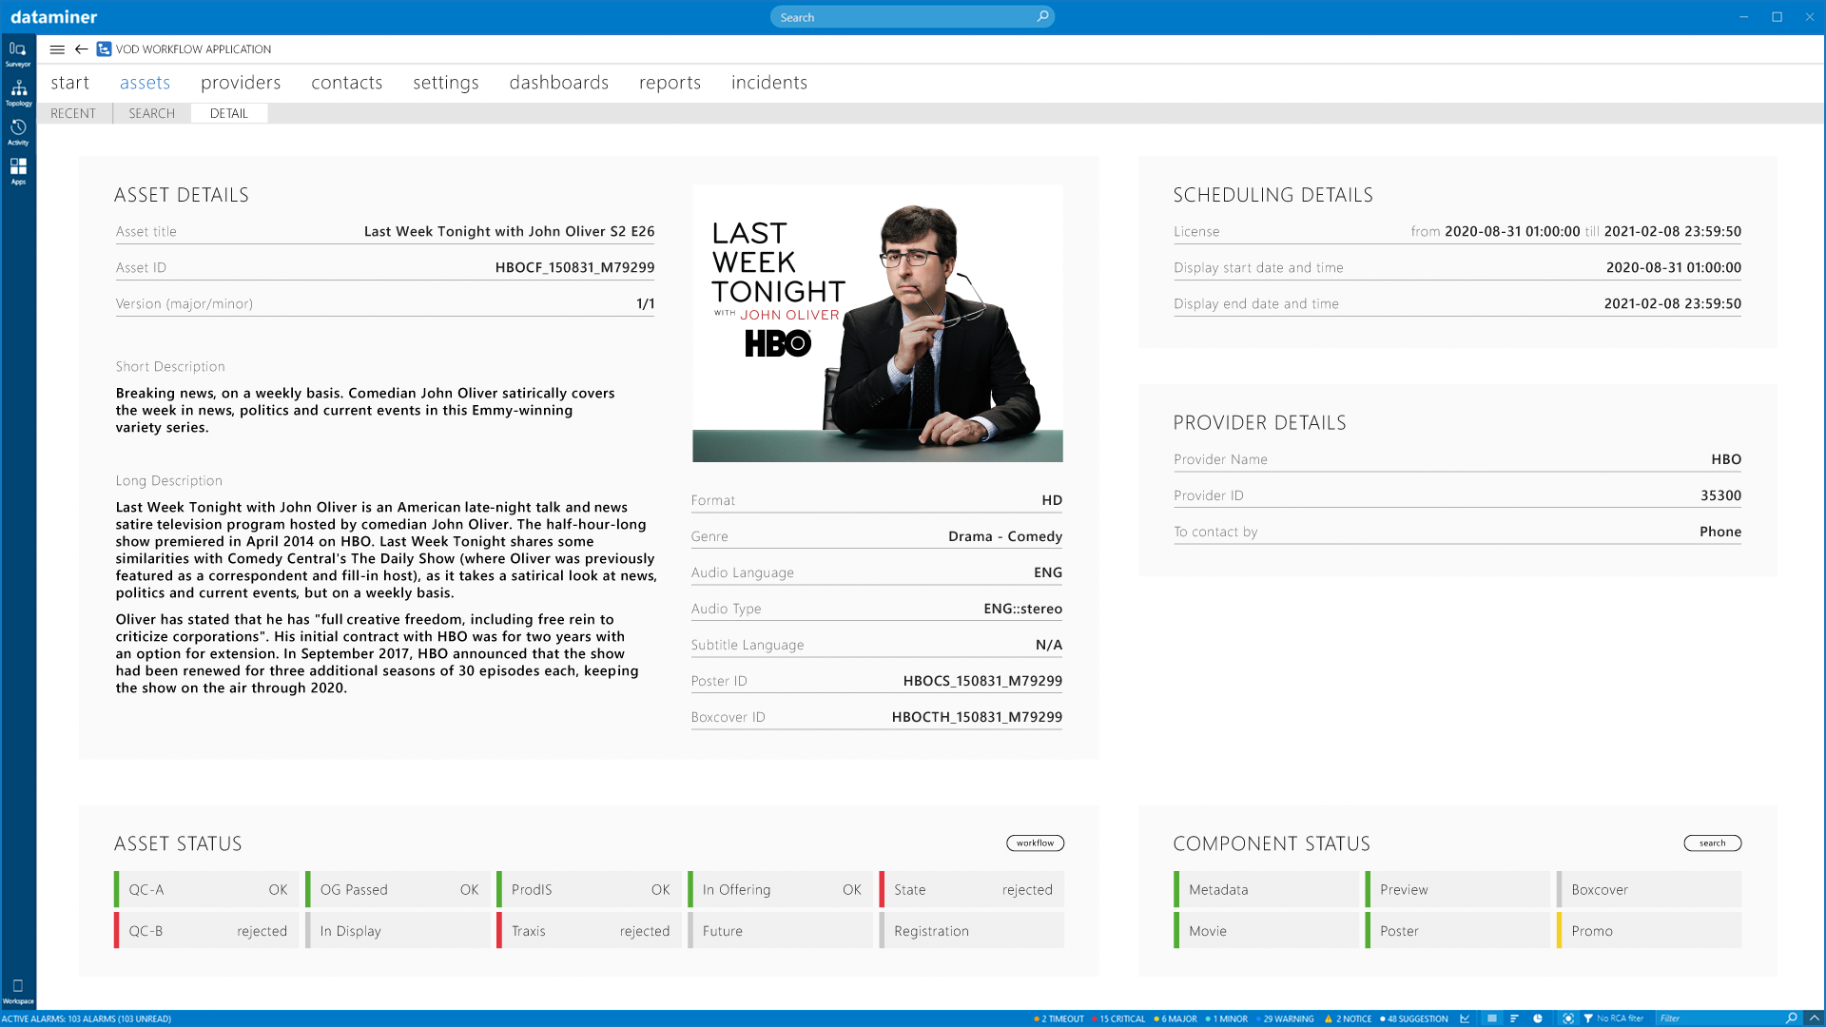This screenshot has width=1826, height=1027.
Task: Open the contacts tab
Action: [347, 83]
